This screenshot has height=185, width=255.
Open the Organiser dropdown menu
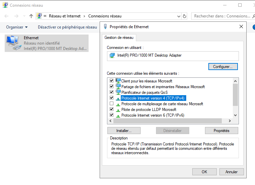point(17,27)
